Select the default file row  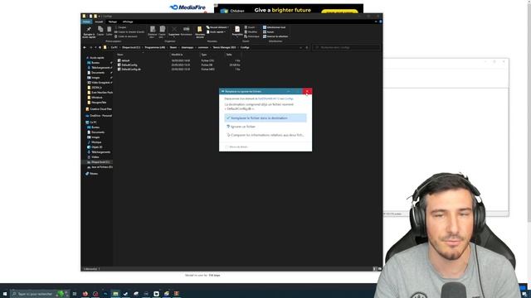point(179,60)
